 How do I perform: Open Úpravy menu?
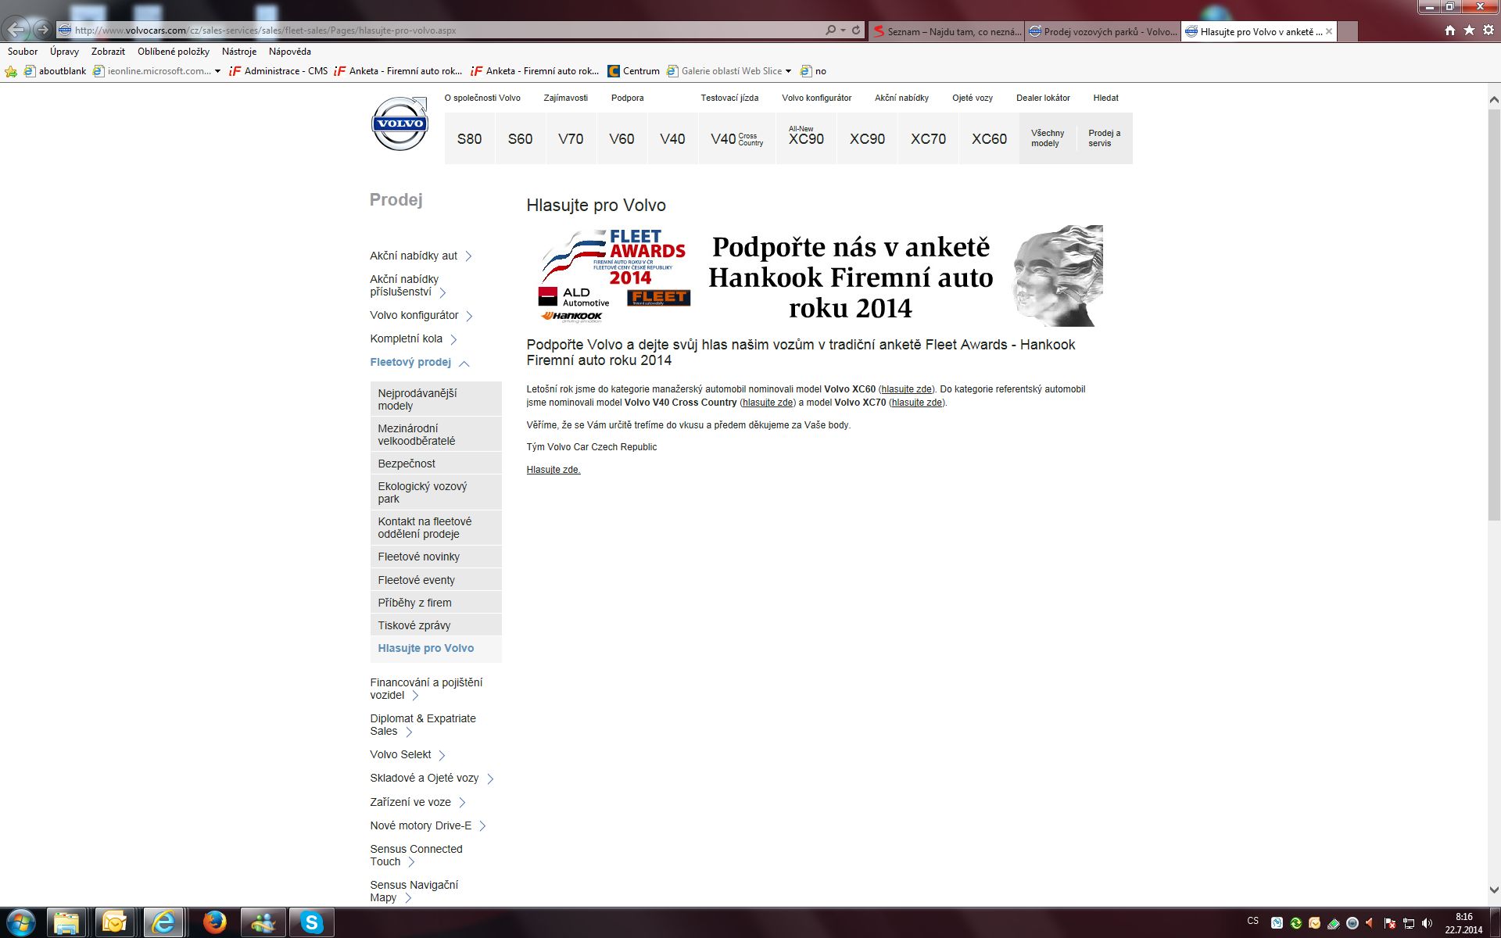tap(64, 52)
